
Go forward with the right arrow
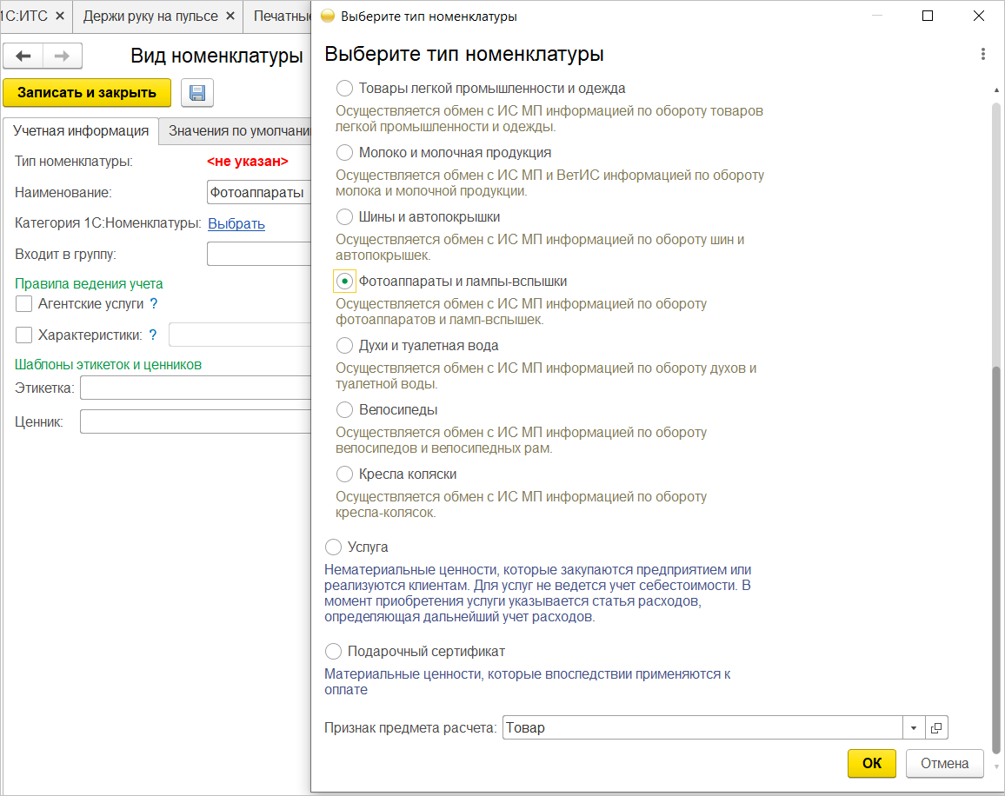(62, 56)
